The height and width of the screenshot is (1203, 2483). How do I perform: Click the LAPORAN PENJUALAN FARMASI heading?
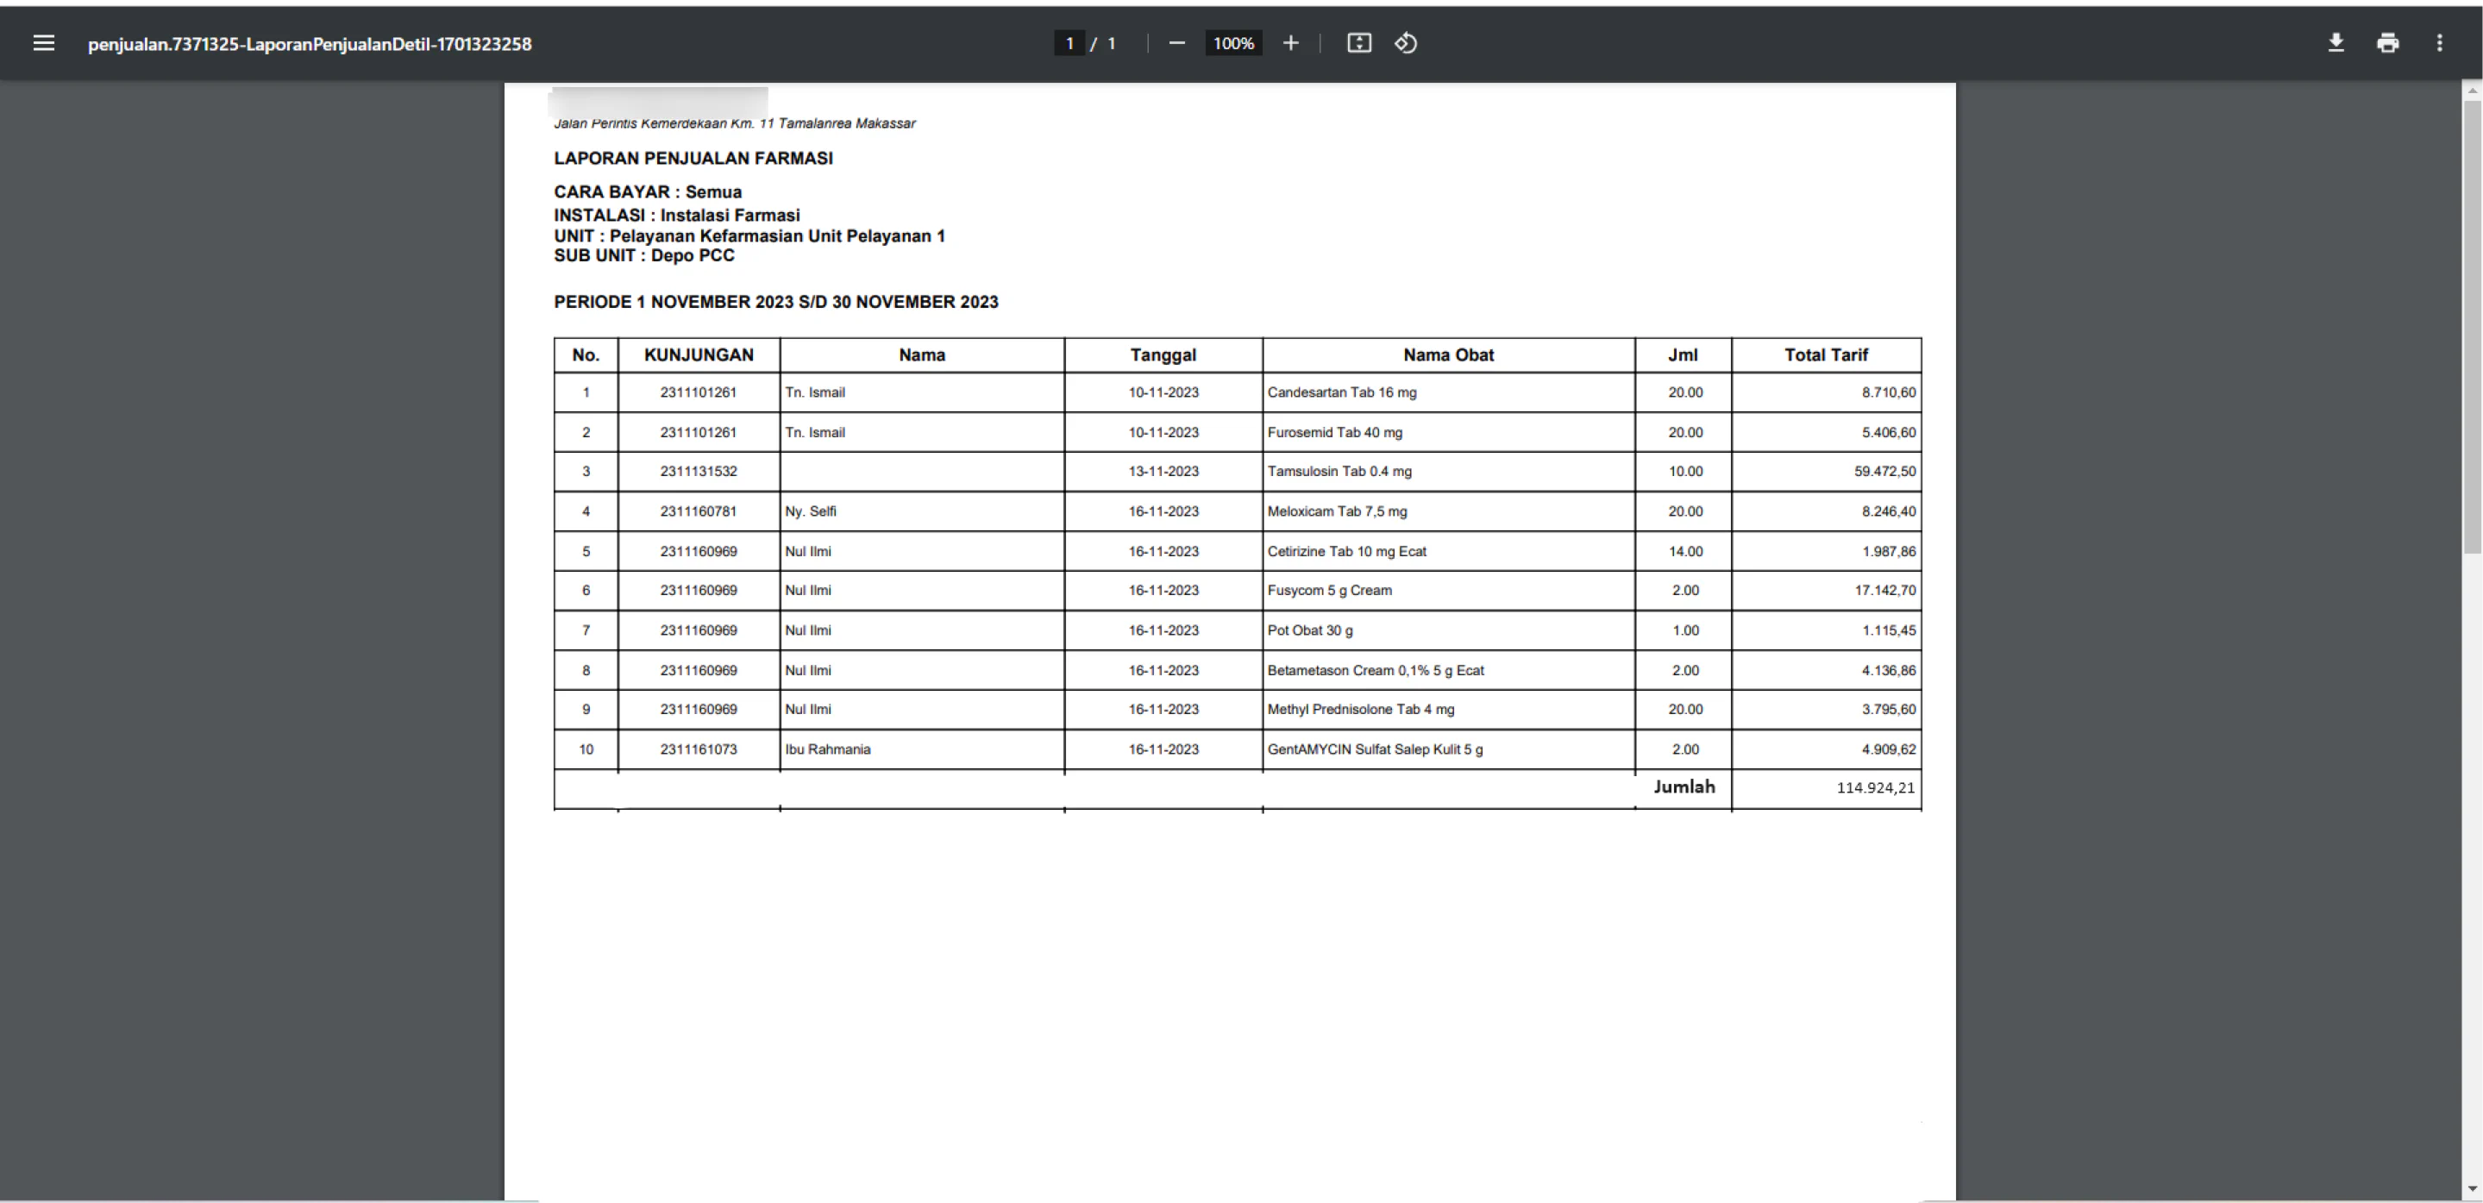coord(693,158)
